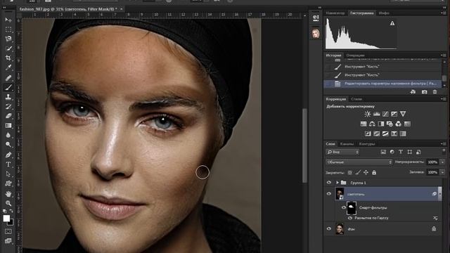This screenshot has width=450, height=253.
Task: Select the Hand tool
Action: [8, 194]
